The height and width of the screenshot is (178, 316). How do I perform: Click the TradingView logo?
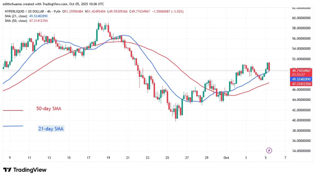pos(24,169)
